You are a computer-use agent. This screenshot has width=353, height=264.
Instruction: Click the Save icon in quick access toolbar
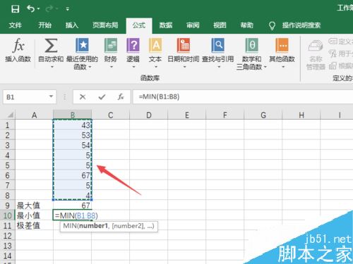16,9
